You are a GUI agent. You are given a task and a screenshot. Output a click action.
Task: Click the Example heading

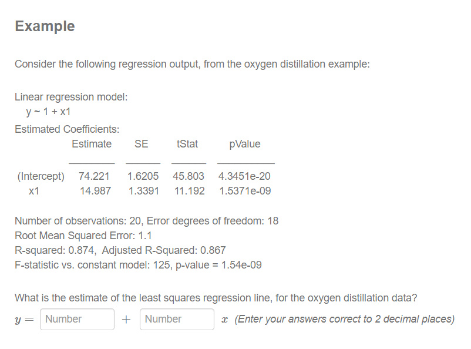(x=45, y=26)
